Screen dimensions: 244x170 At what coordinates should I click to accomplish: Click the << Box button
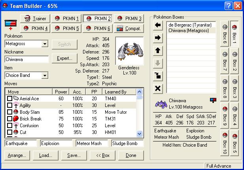click(x=102, y=155)
